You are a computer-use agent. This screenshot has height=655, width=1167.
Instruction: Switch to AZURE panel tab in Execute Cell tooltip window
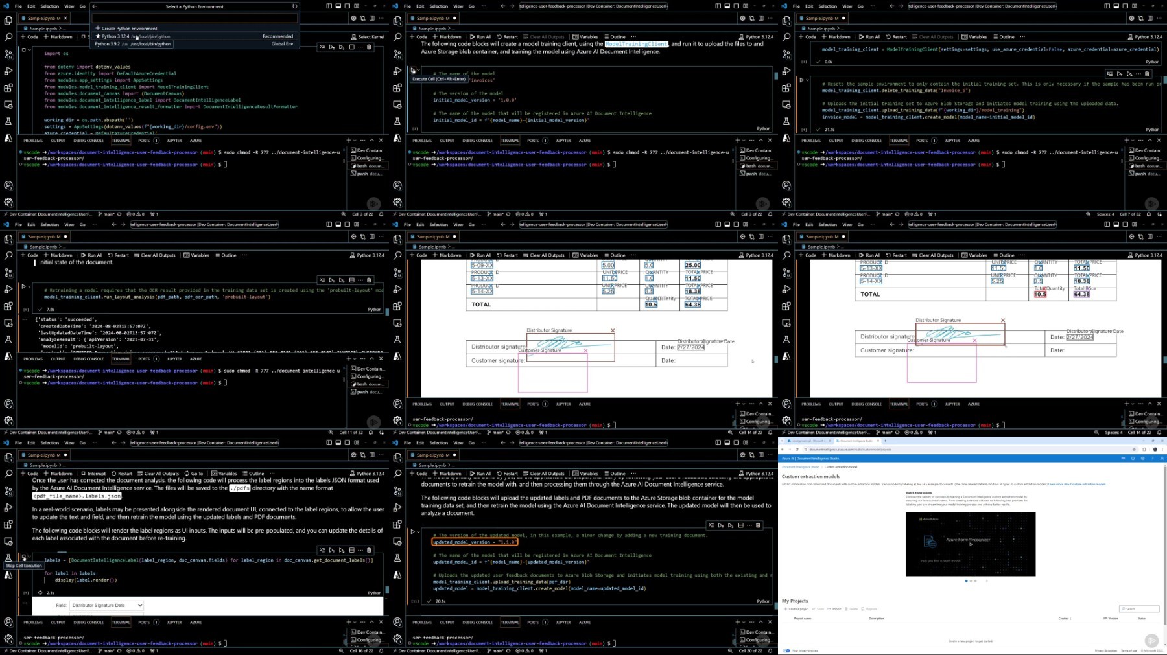point(585,141)
